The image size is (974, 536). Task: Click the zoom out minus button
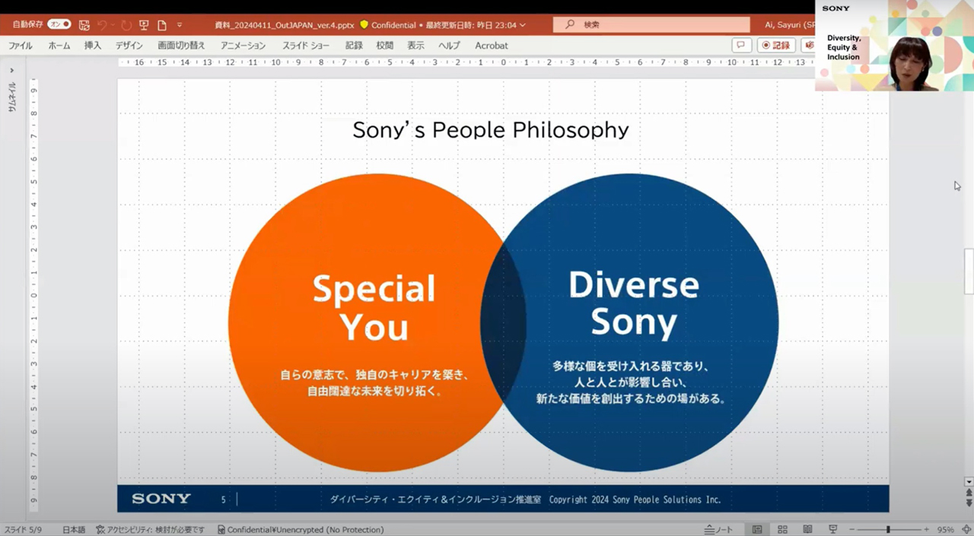(x=852, y=529)
